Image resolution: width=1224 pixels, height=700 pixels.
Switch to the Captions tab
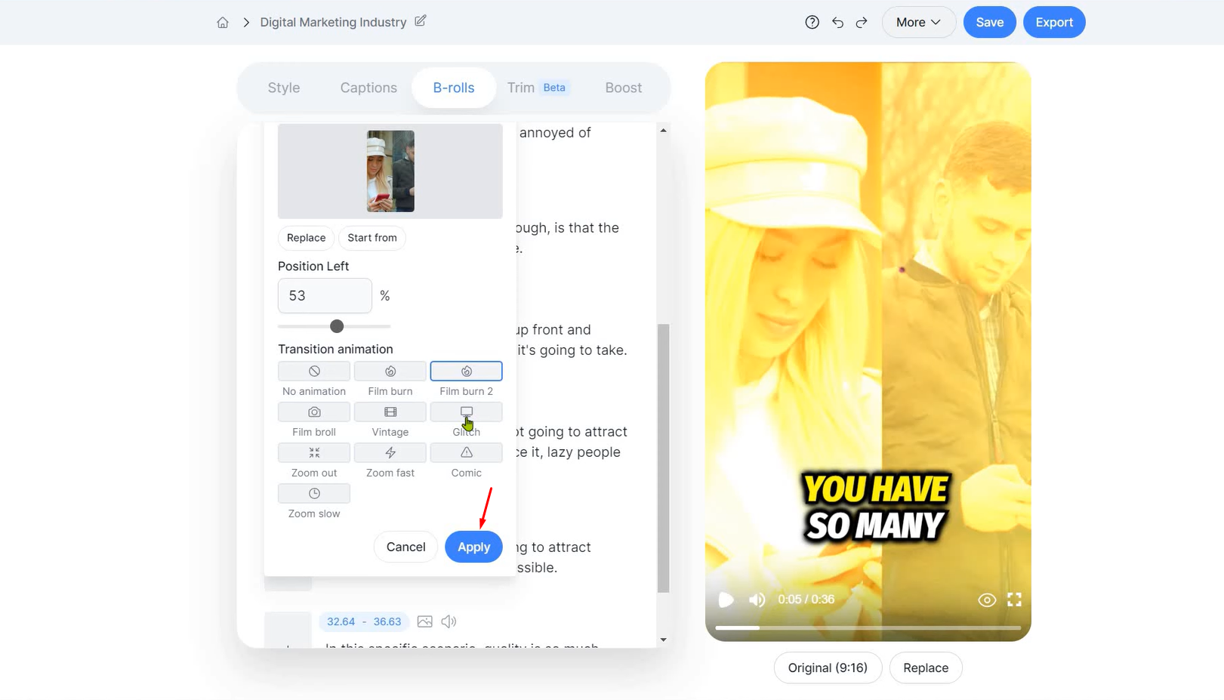click(x=368, y=88)
